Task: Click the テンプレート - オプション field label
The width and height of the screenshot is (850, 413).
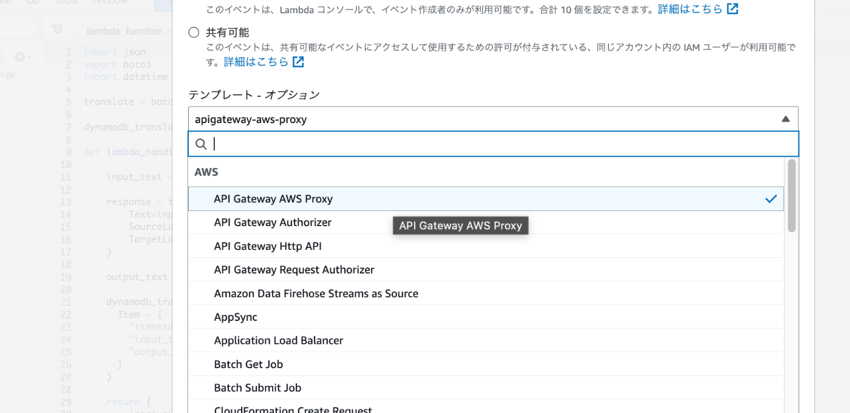Action: tap(254, 95)
